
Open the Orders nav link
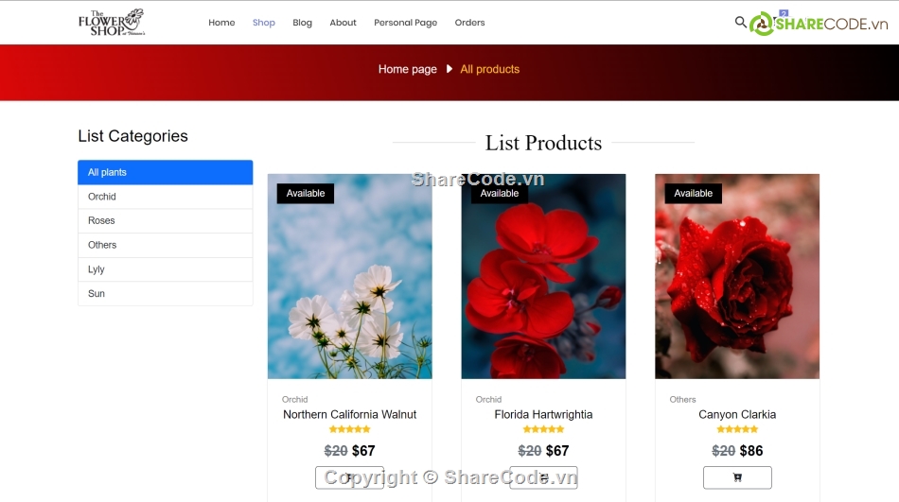click(x=469, y=23)
